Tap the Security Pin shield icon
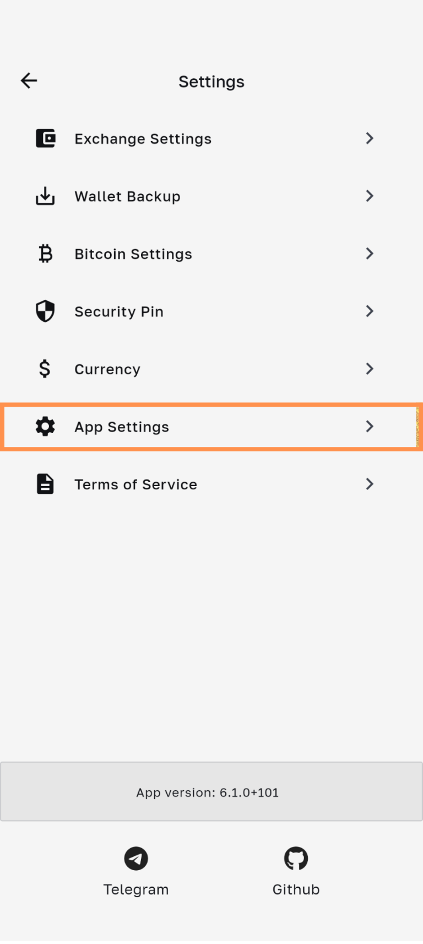Viewport: 423px width, 944px height. pyautogui.click(x=45, y=311)
